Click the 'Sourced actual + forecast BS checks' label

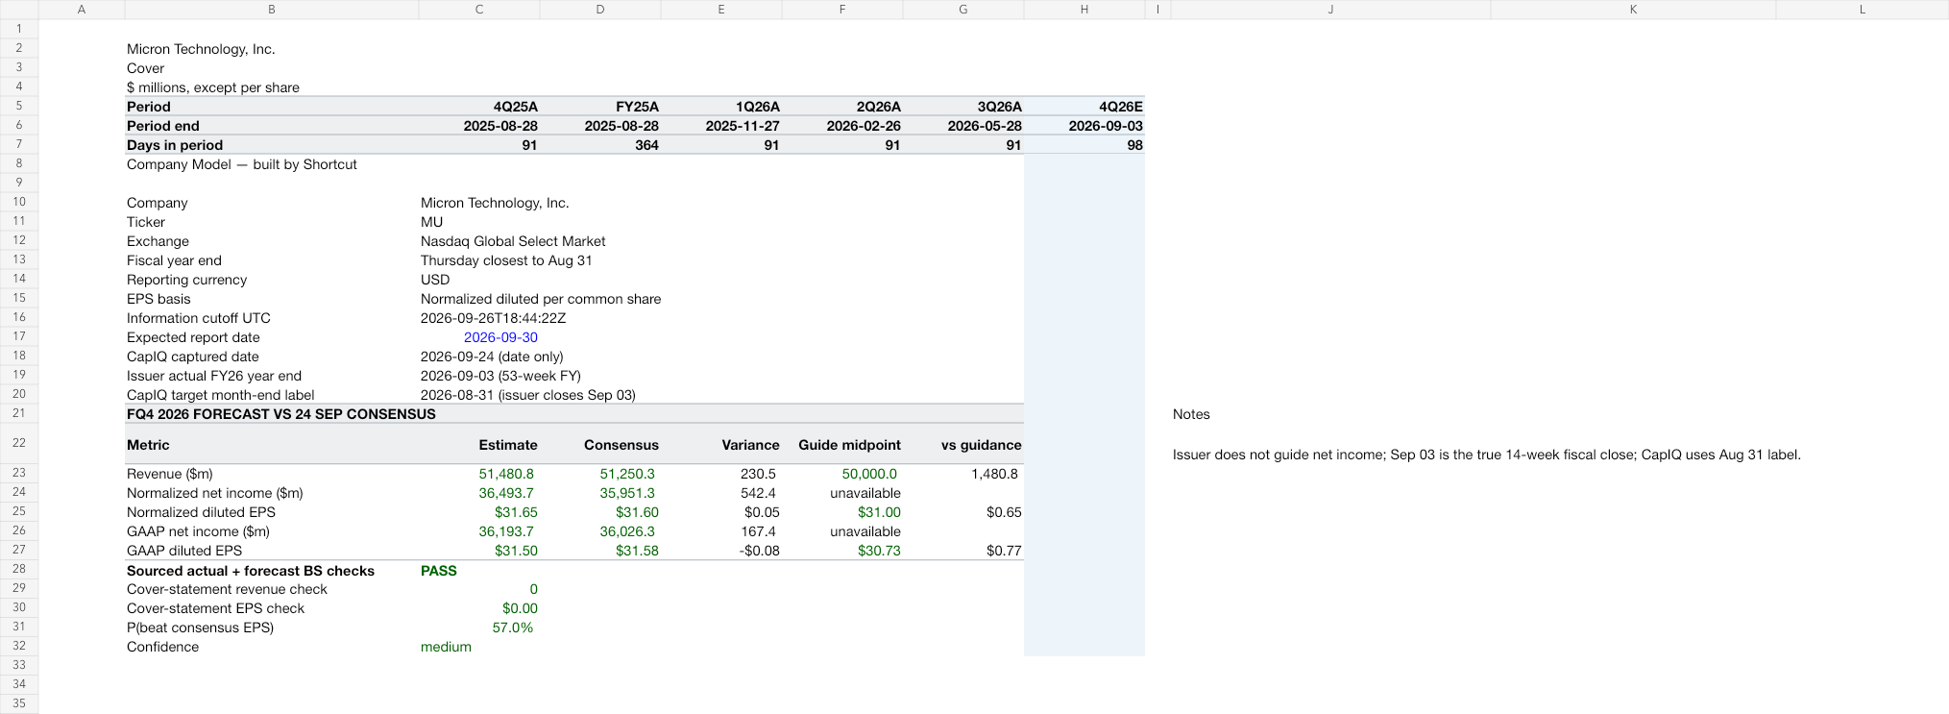tap(251, 571)
